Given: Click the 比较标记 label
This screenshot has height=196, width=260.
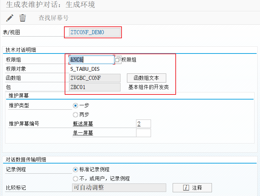Looking at the screenshot, I should pos(16,188).
